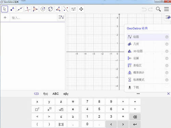Image resolution: width=171 pixels, height=128 pixels.
Task: Toggle the graphics view style bar
Action: click(168, 17)
